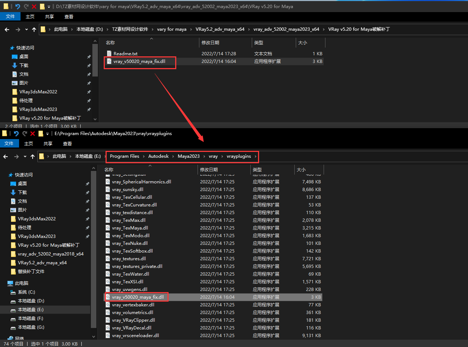Select the Readme.txt file icon

[109, 54]
